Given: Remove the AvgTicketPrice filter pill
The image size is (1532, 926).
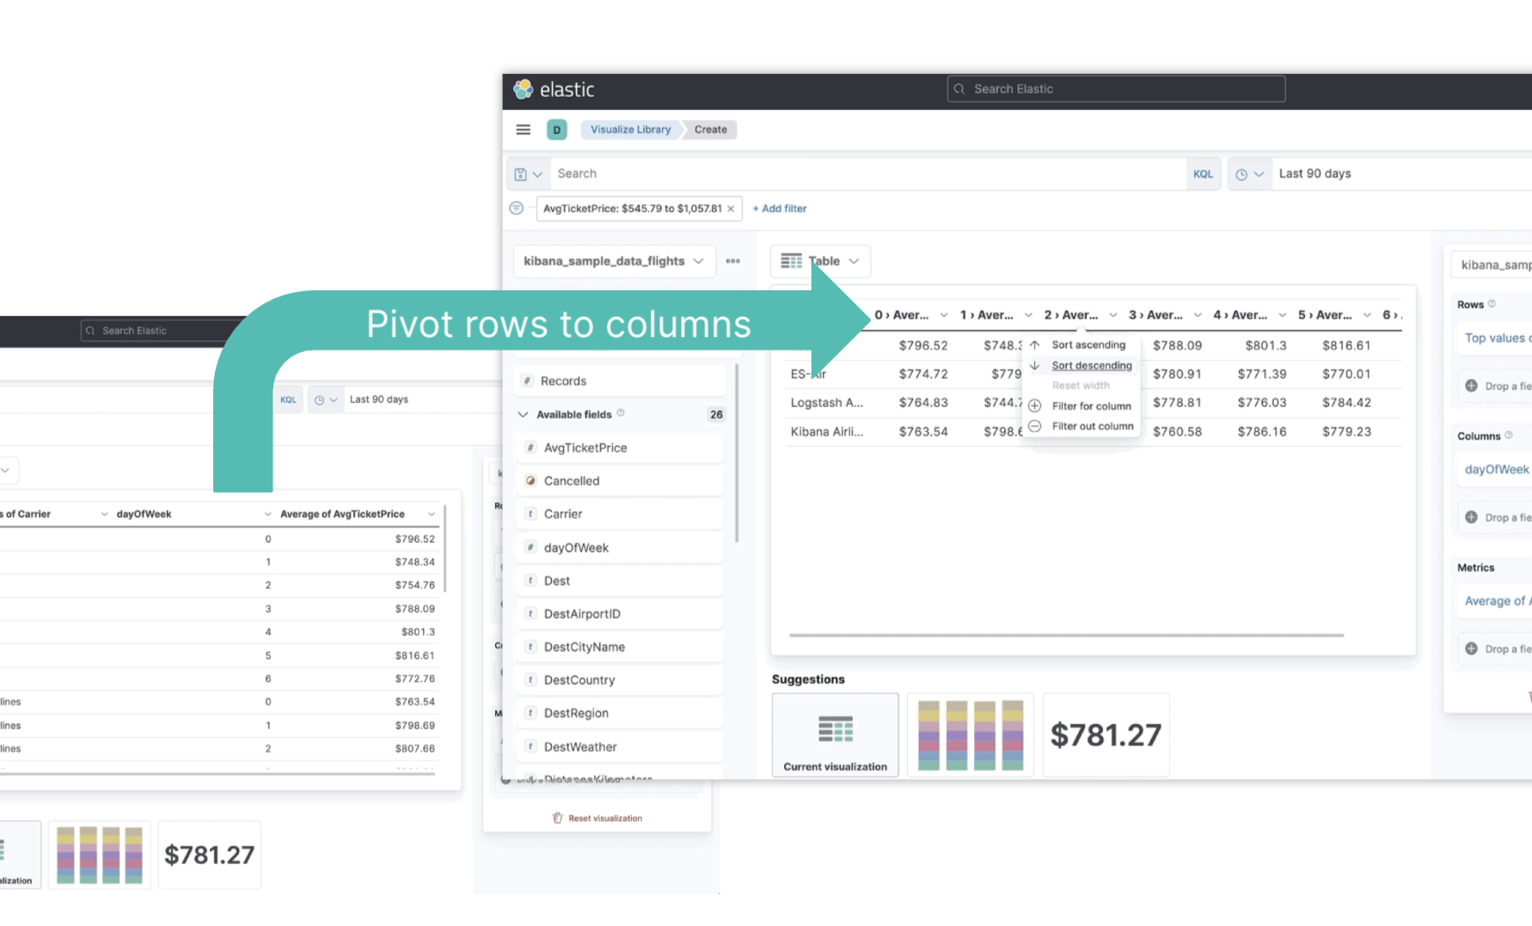Looking at the screenshot, I should coord(731,209).
